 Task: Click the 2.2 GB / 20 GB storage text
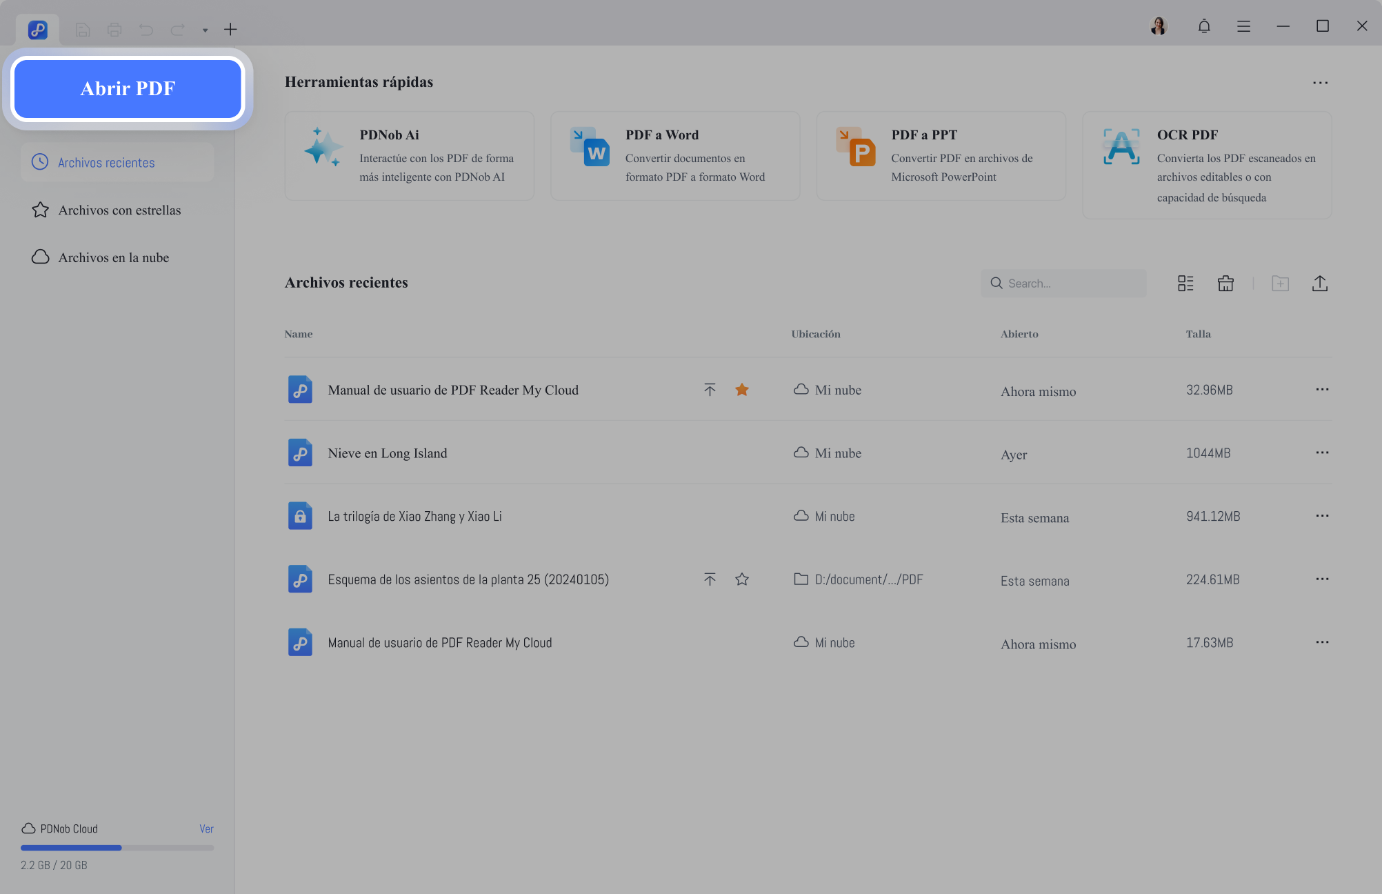coord(54,865)
